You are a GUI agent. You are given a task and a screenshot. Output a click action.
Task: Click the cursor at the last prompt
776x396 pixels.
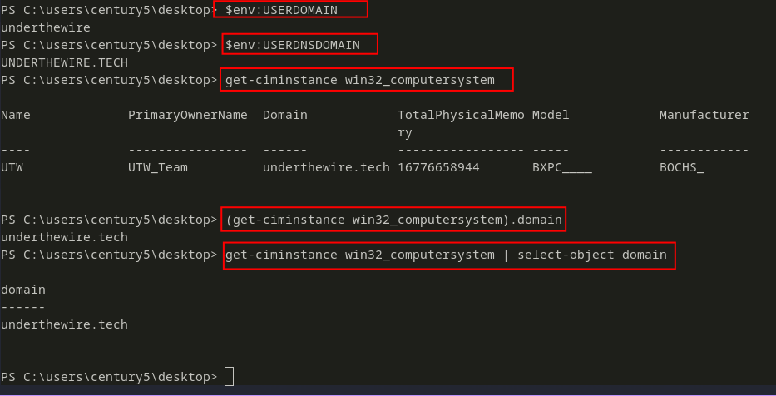point(229,377)
